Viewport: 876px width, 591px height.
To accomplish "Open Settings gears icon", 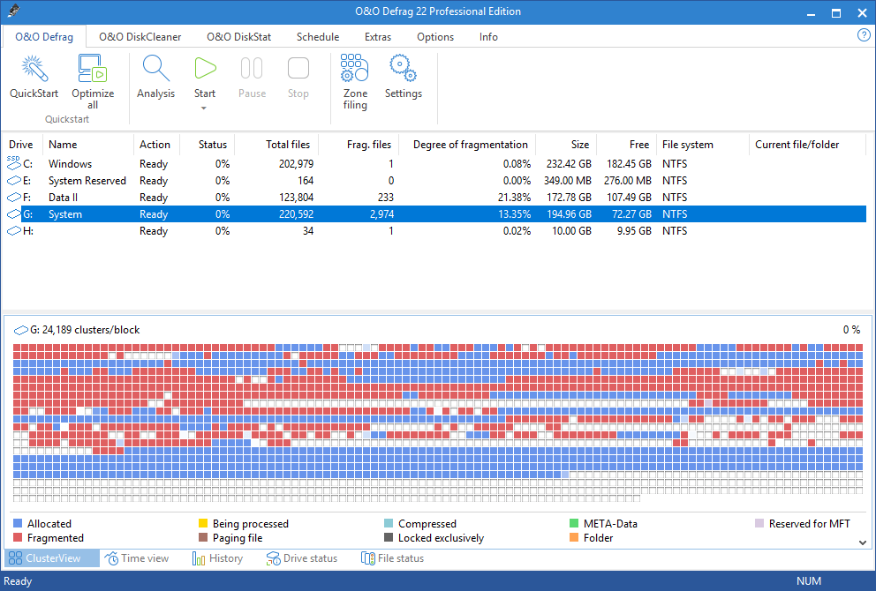I will 403,70.
